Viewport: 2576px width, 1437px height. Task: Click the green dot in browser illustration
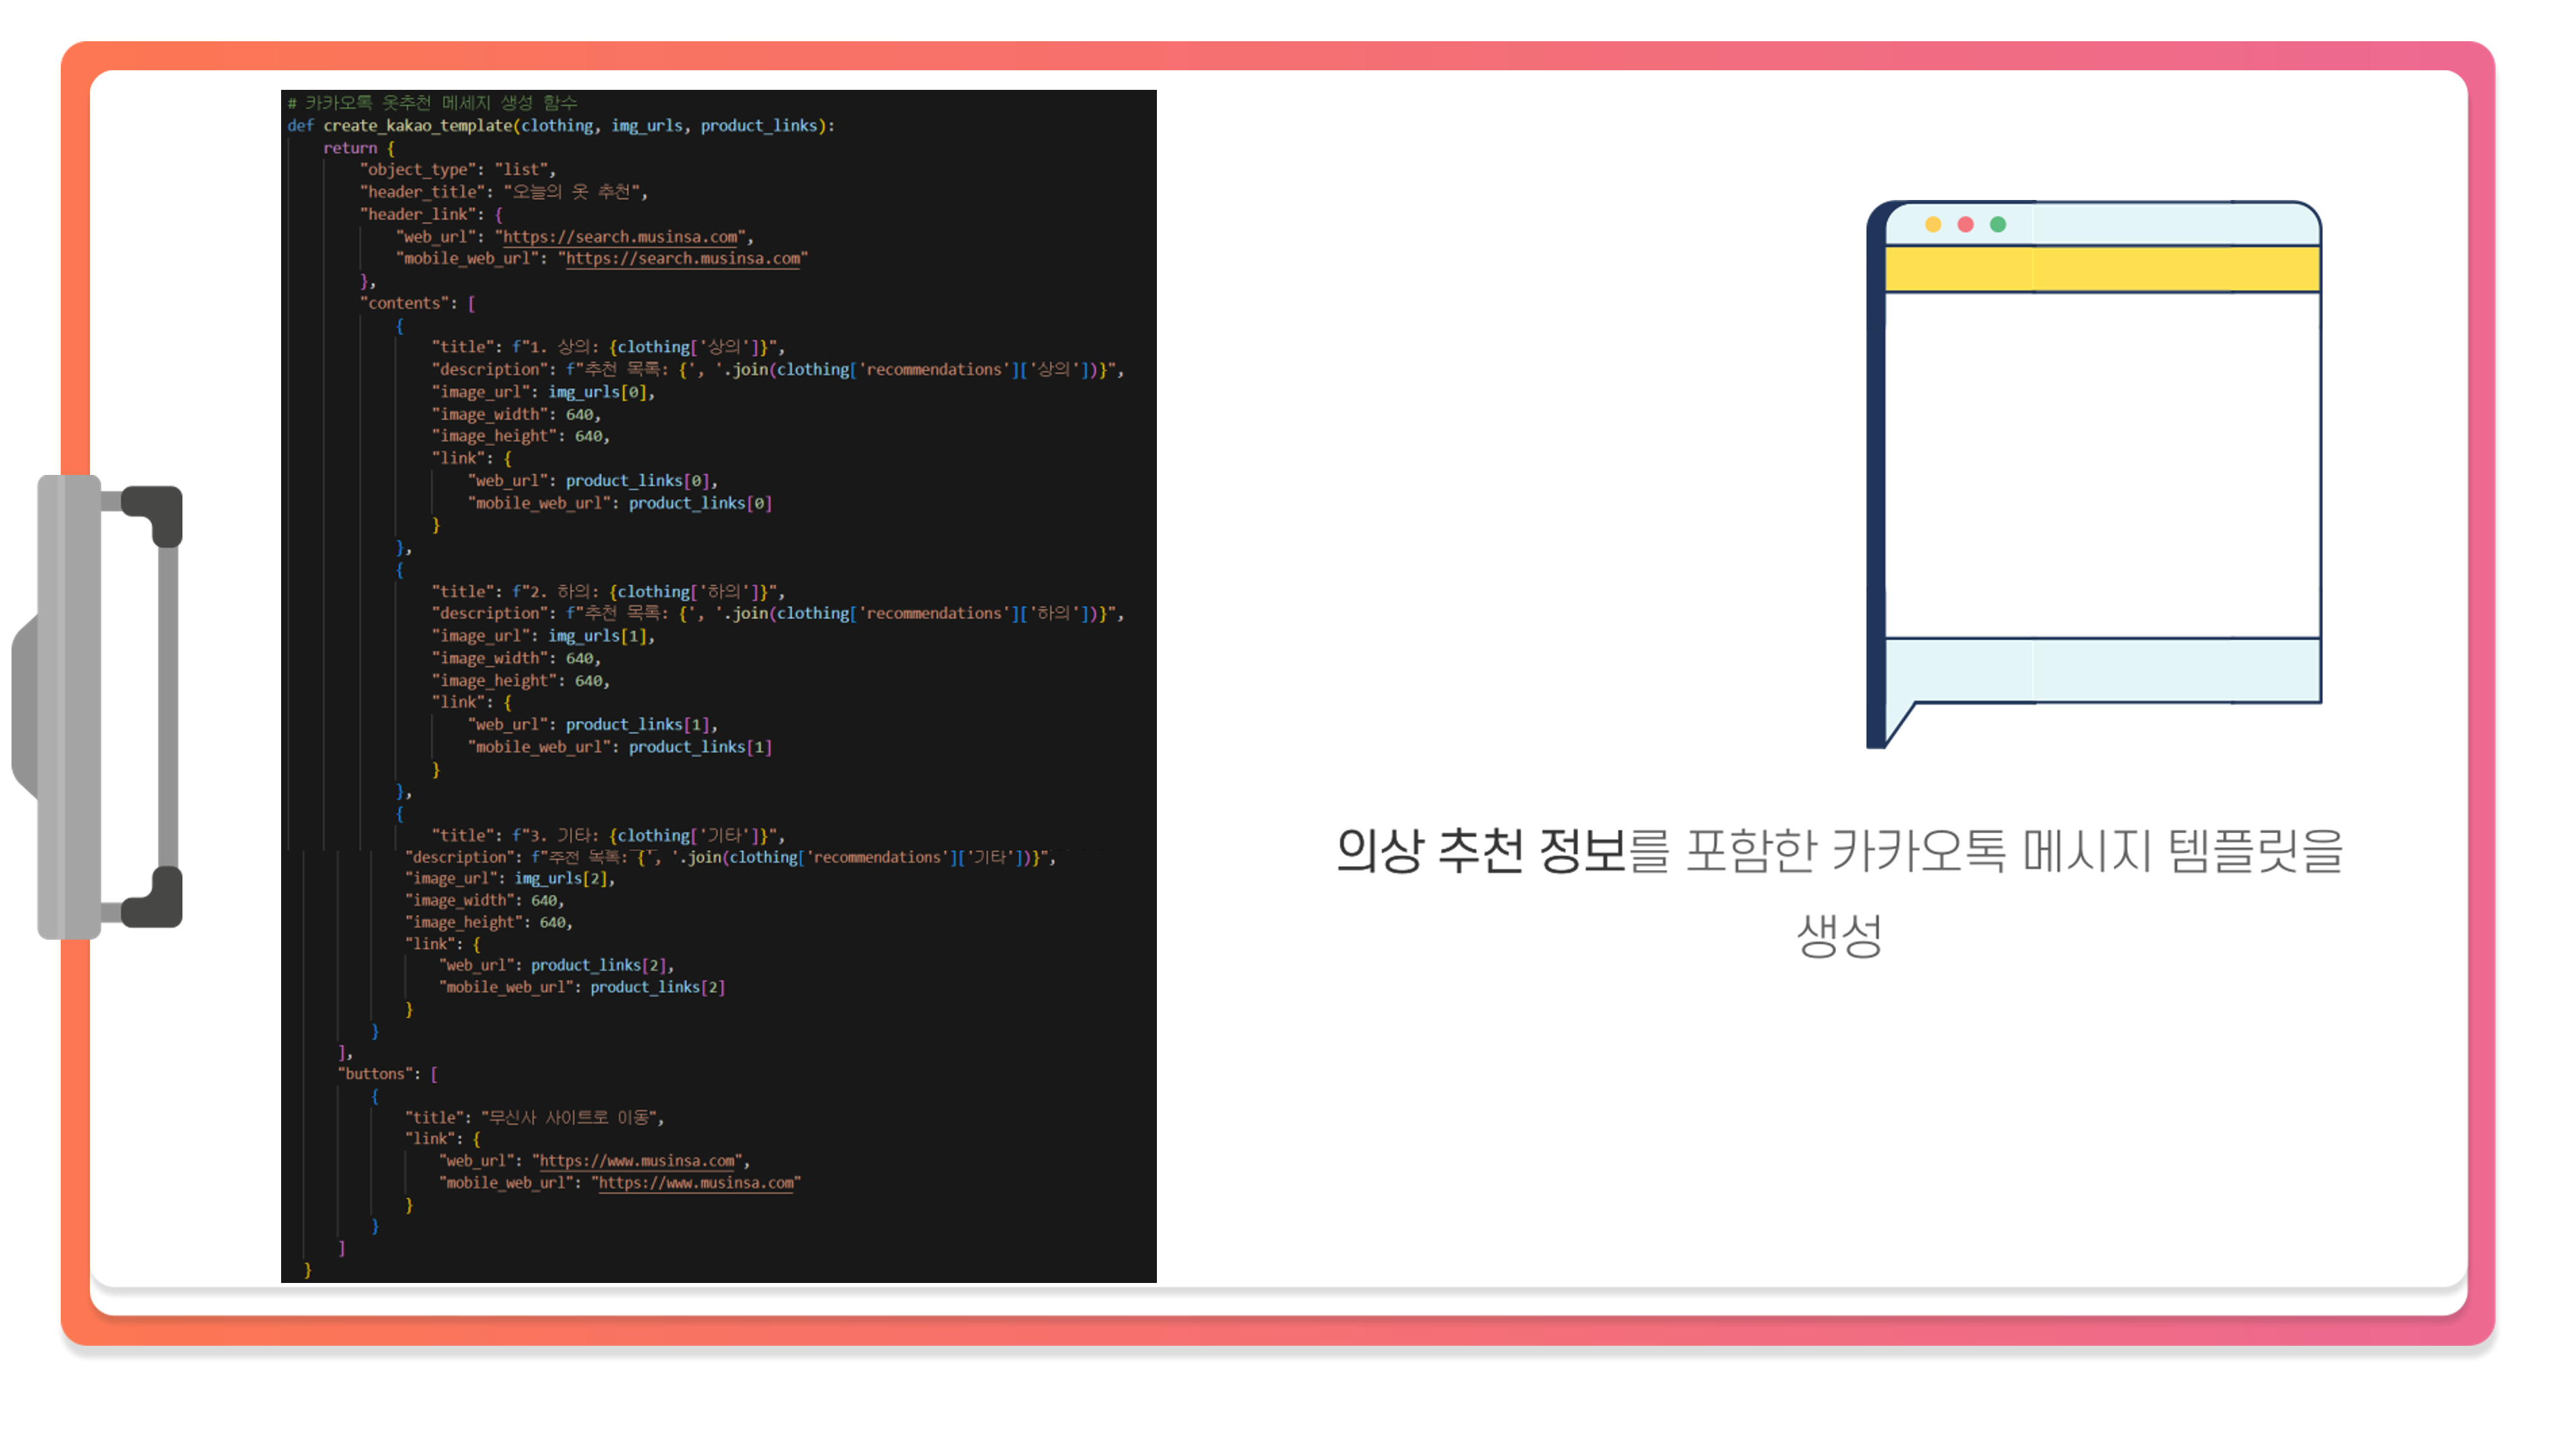point(1998,224)
